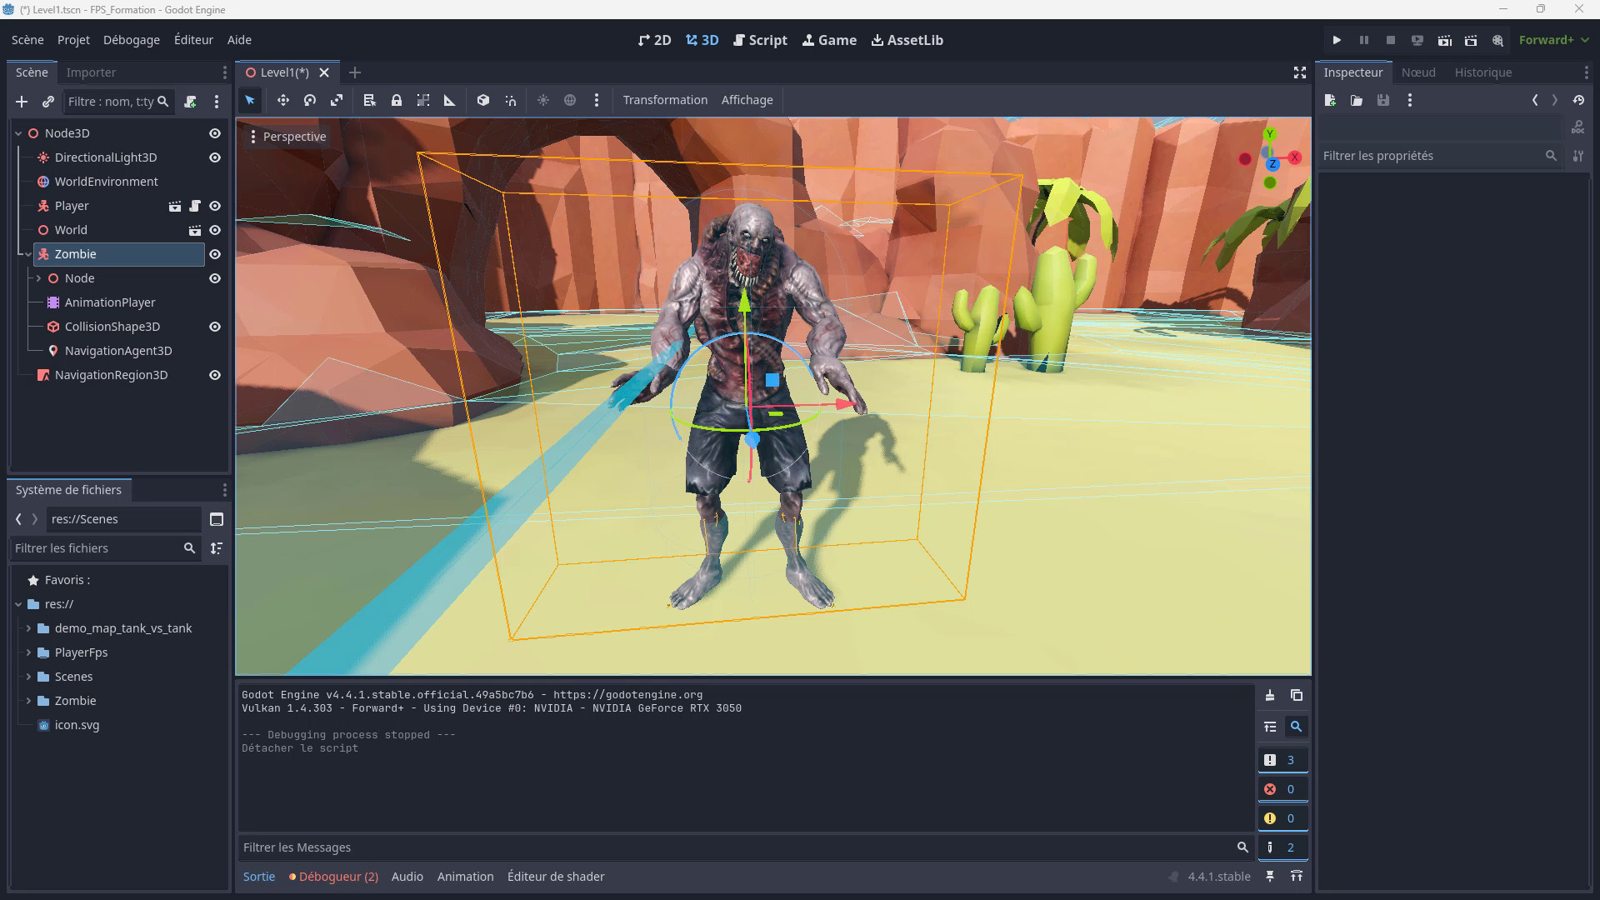Click the pause running project button
1600x900 pixels.
click(1363, 40)
